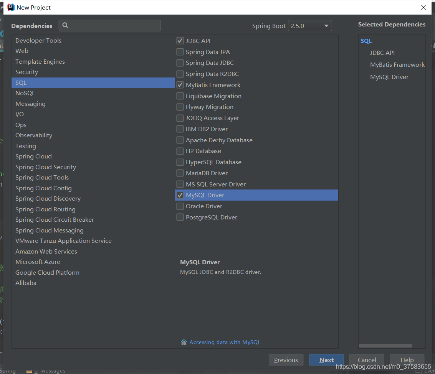The height and width of the screenshot is (374, 435).
Task: Enable PostgreSQL Driver checkbox
Action: pyautogui.click(x=180, y=217)
